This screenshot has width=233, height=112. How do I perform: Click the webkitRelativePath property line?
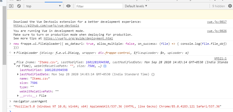39,91
